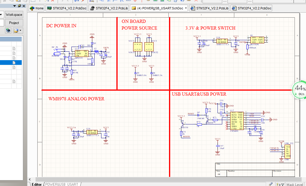The width and height of the screenshot is (306, 186).
Task: Click the open-folder documents icon in panel
Action: [16, 31]
